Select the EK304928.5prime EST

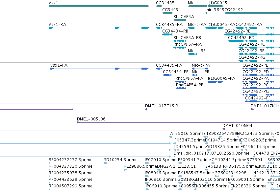(x=241, y=143)
